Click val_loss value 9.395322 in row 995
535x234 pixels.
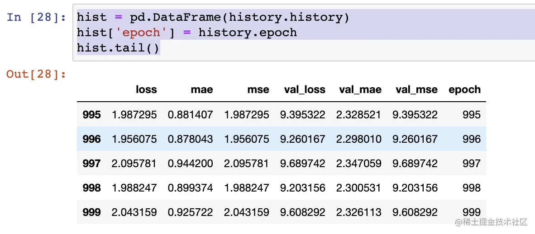pos(303,114)
